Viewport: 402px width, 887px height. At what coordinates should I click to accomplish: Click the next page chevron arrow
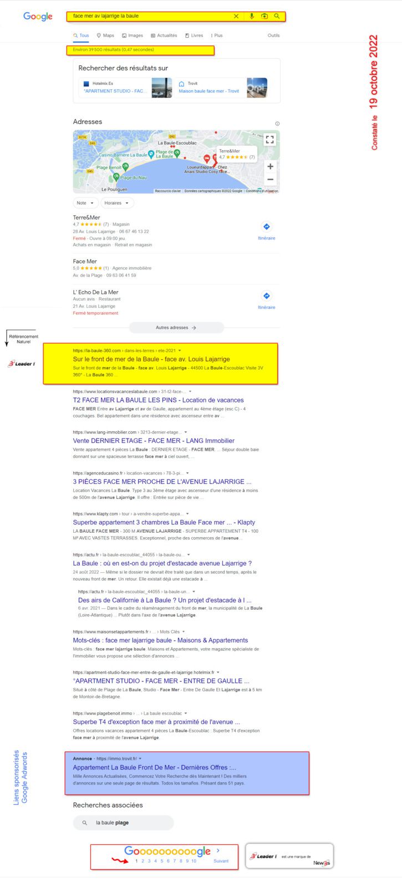(218, 850)
